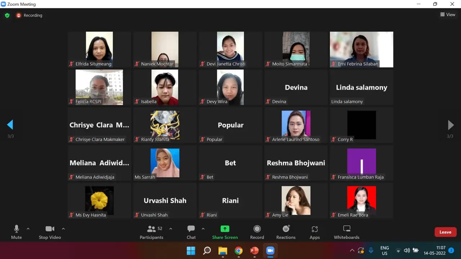Click the green encryption shield icon
Image resolution: width=461 pixels, height=259 pixels.
coord(7,15)
